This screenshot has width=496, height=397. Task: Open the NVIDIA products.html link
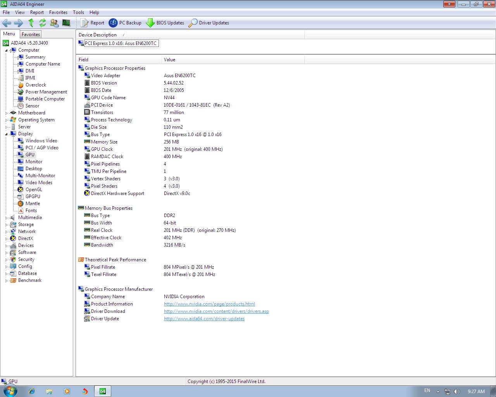pyautogui.click(x=209, y=304)
